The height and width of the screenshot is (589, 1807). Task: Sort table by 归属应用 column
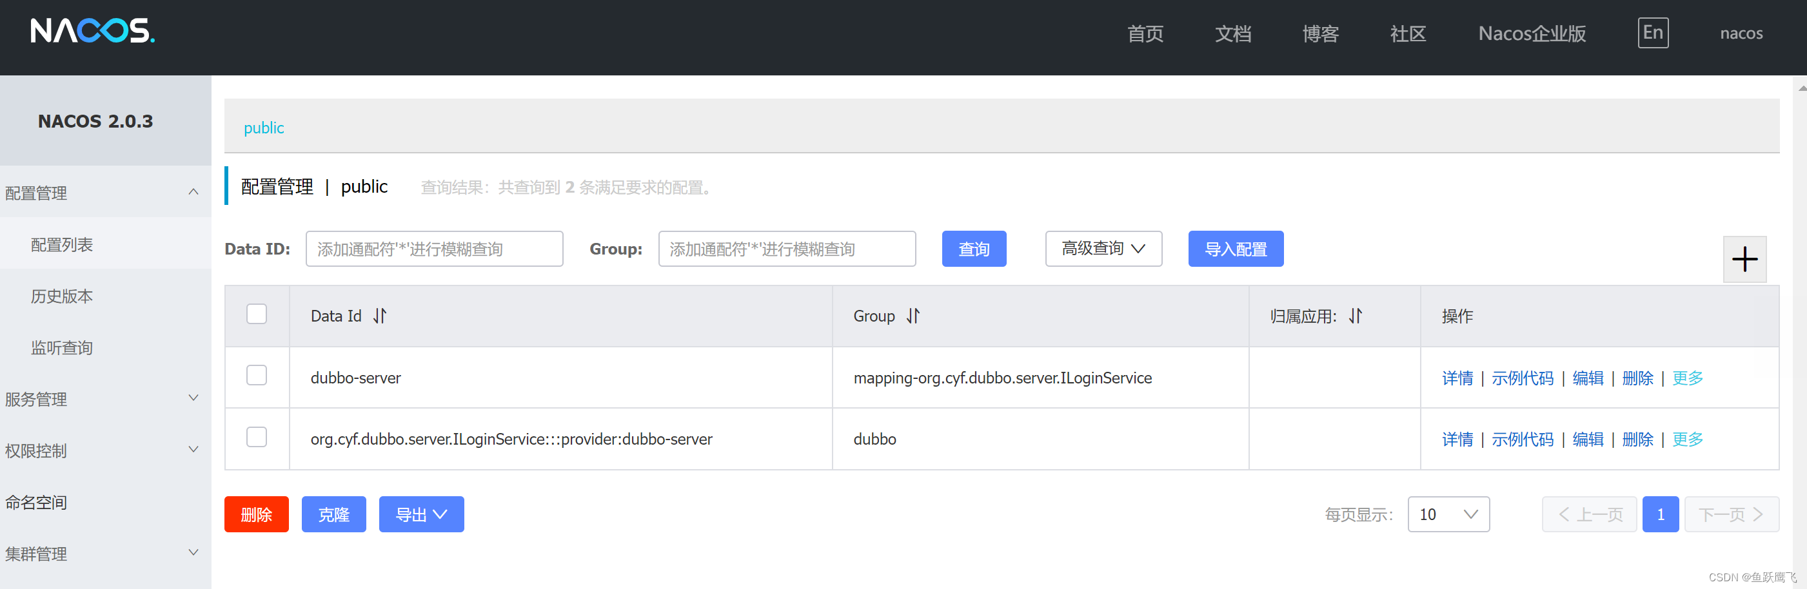click(x=1356, y=316)
